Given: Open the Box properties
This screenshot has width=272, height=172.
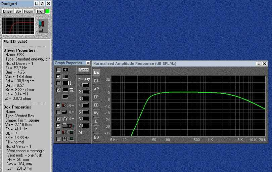Looking at the screenshot, I should [x=18, y=11].
